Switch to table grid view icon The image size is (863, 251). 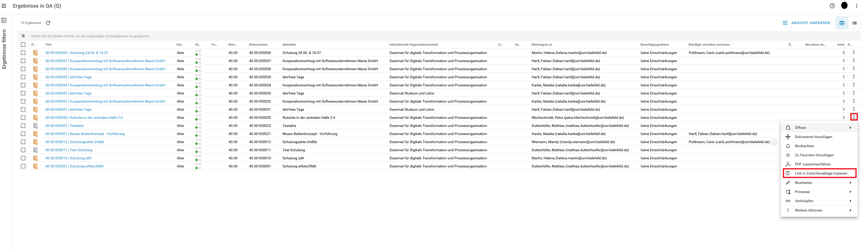click(841, 23)
